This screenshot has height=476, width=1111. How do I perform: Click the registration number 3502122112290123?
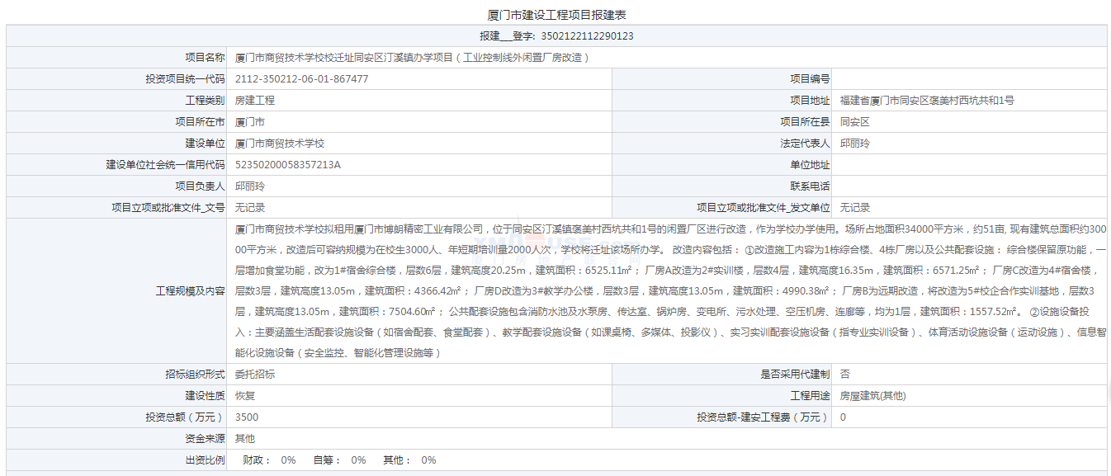(587, 36)
